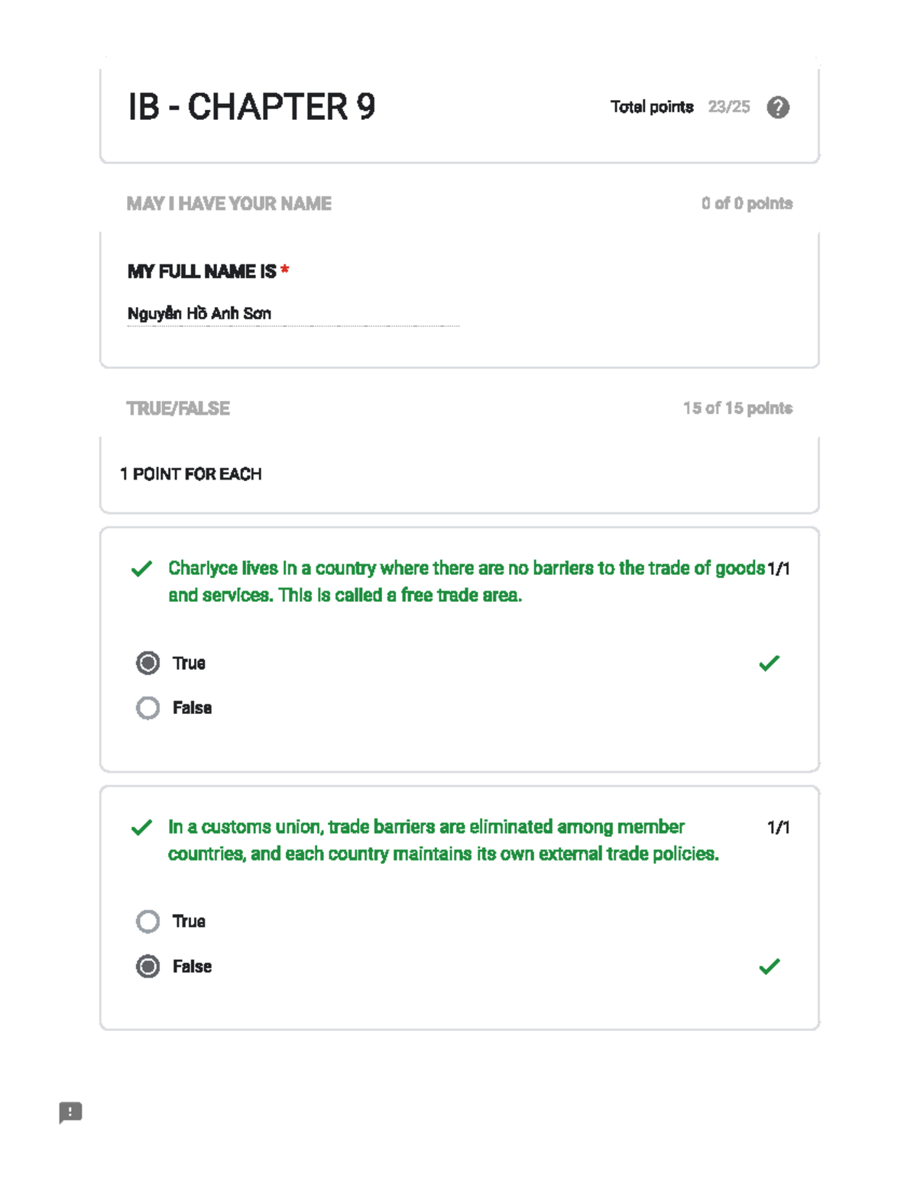This screenshot has height=1186, width=917.
Task: Click the MAY I HAVE YOUR NAME header
Action: (229, 204)
